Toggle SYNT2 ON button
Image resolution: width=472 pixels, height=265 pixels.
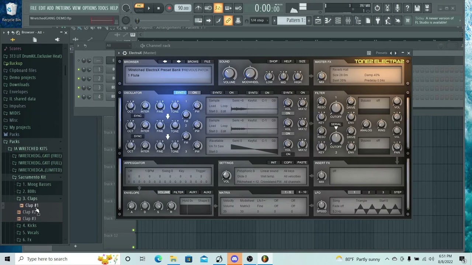click(x=231, y=93)
